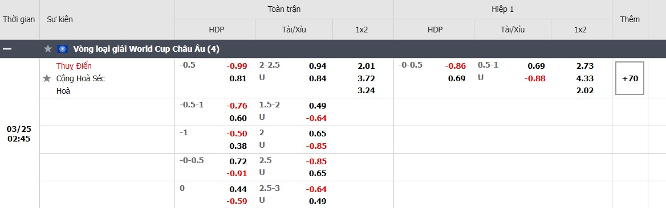Choose 1x2 away win odds 3.72
The image size is (666, 208).
coord(366,78)
